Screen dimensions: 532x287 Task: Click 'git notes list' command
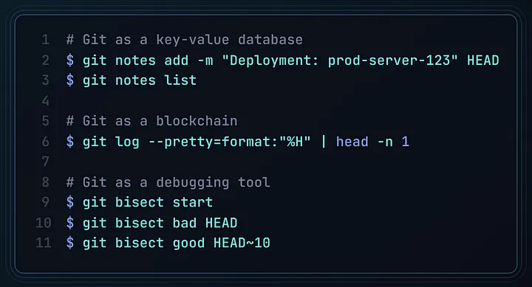140,80
